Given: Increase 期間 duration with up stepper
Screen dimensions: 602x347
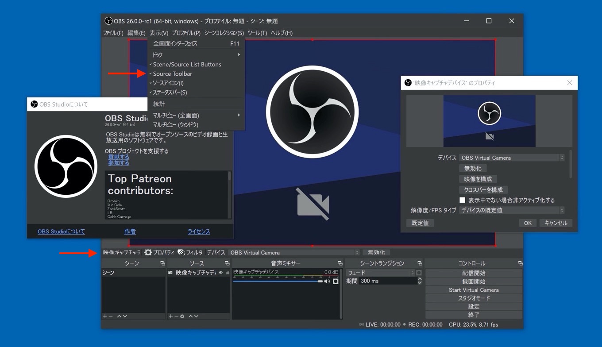Looking at the screenshot, I should pyautogui.click(x=420, y=279).
